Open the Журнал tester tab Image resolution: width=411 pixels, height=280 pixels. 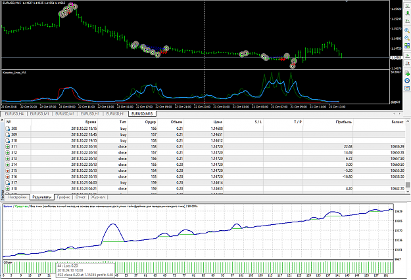pos(98,197)
